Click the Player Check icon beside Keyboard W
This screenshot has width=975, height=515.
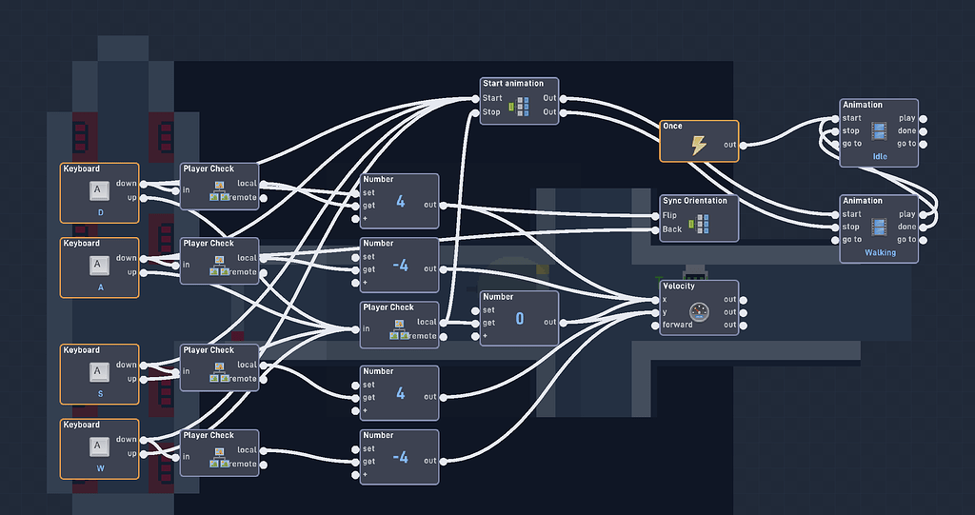219,458
